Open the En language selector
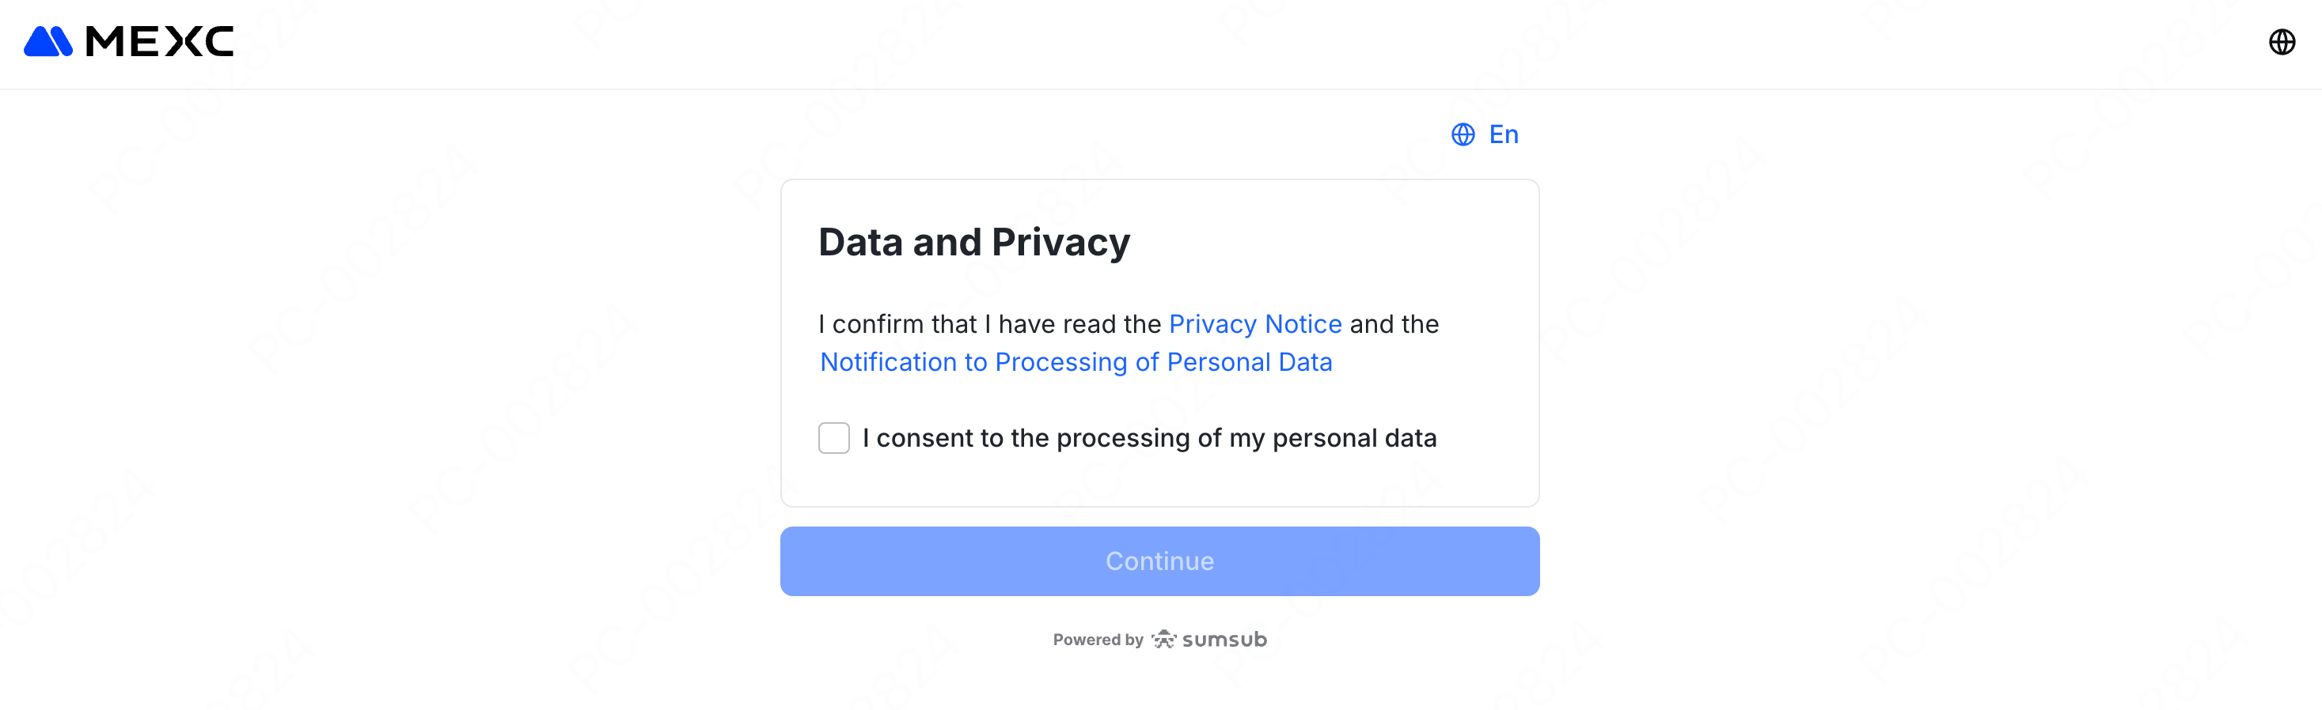The width and height of the screenshot is (2322, 710). click(1503, 134)
